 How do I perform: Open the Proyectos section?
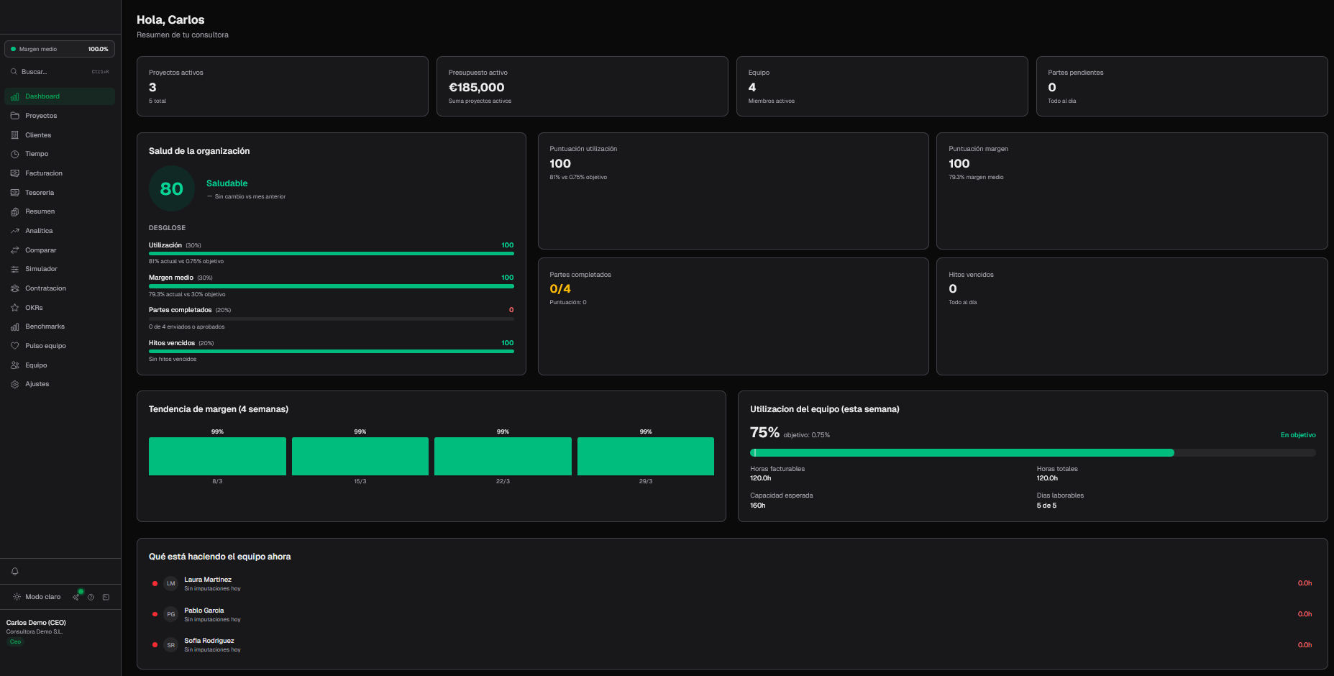[41, 116]
